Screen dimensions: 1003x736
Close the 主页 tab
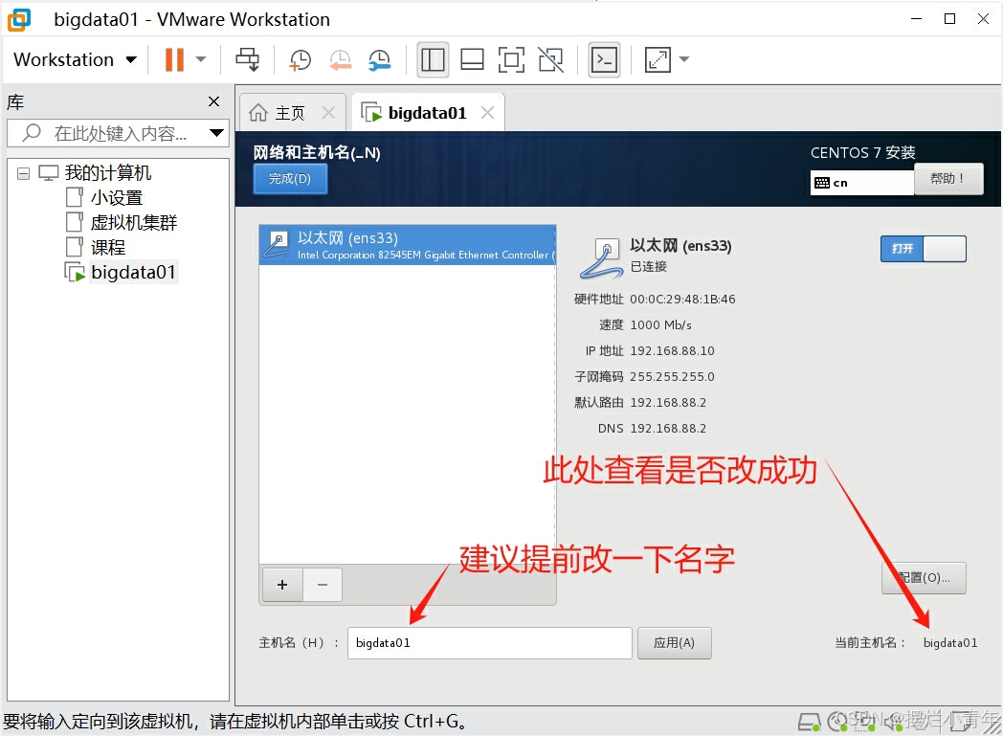tap(329, 113)
